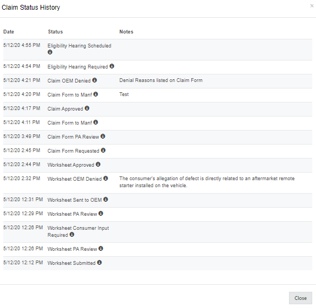Click info icon on 4:11 PM Claim Form to Manf

(x=96, y=122)
